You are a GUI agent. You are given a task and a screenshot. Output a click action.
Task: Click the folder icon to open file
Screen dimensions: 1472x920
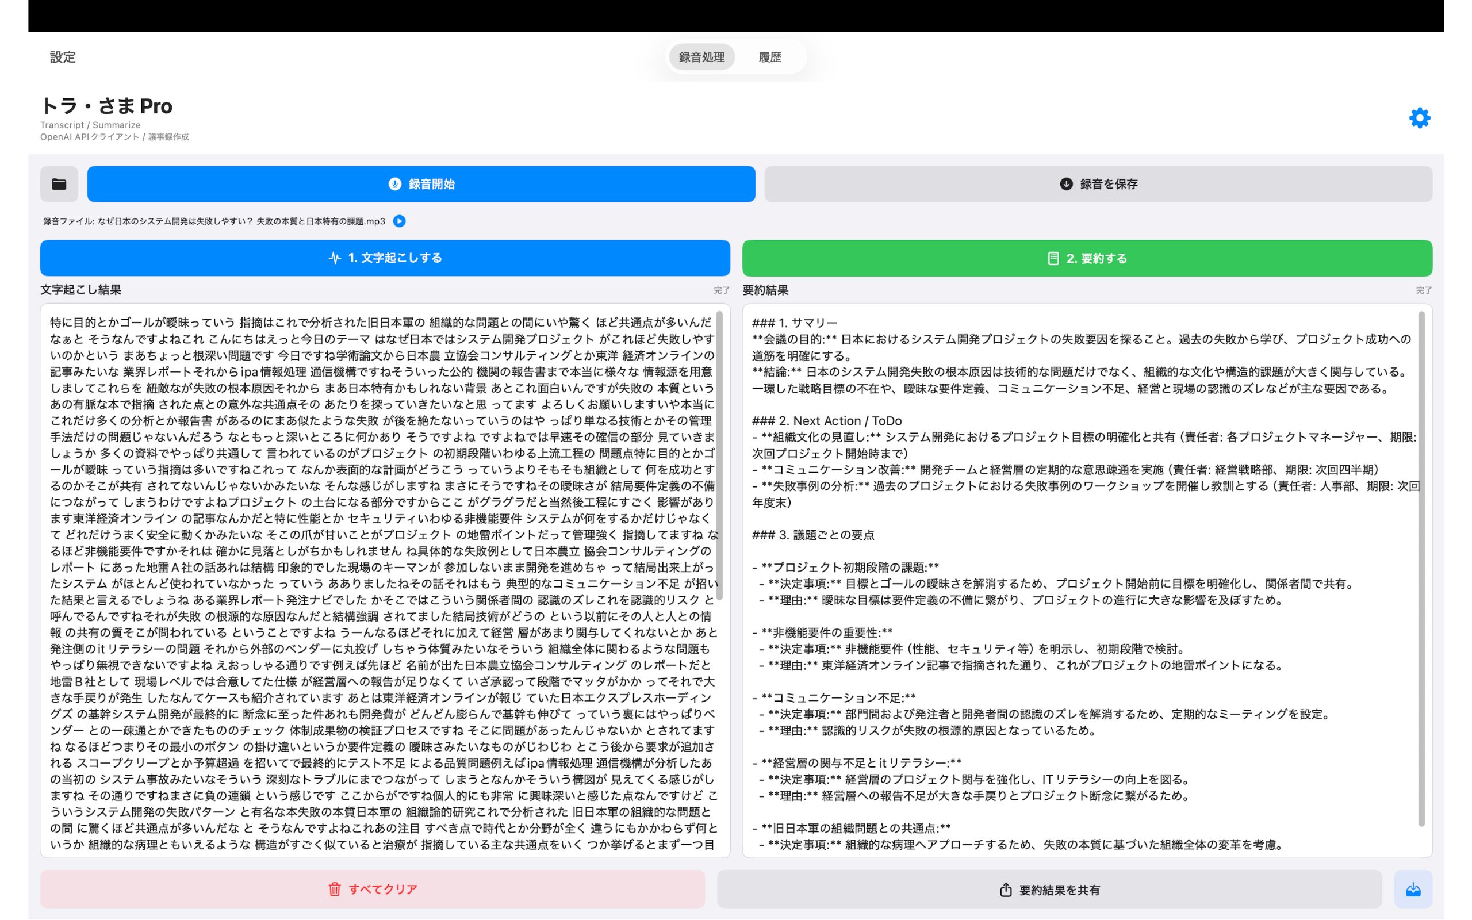click(x=59, y=184)
